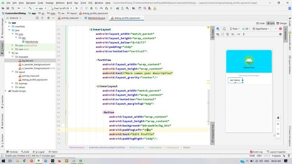The image size is (292, 164).
Task: Open the Refactor menu
Action: [60, 3]
